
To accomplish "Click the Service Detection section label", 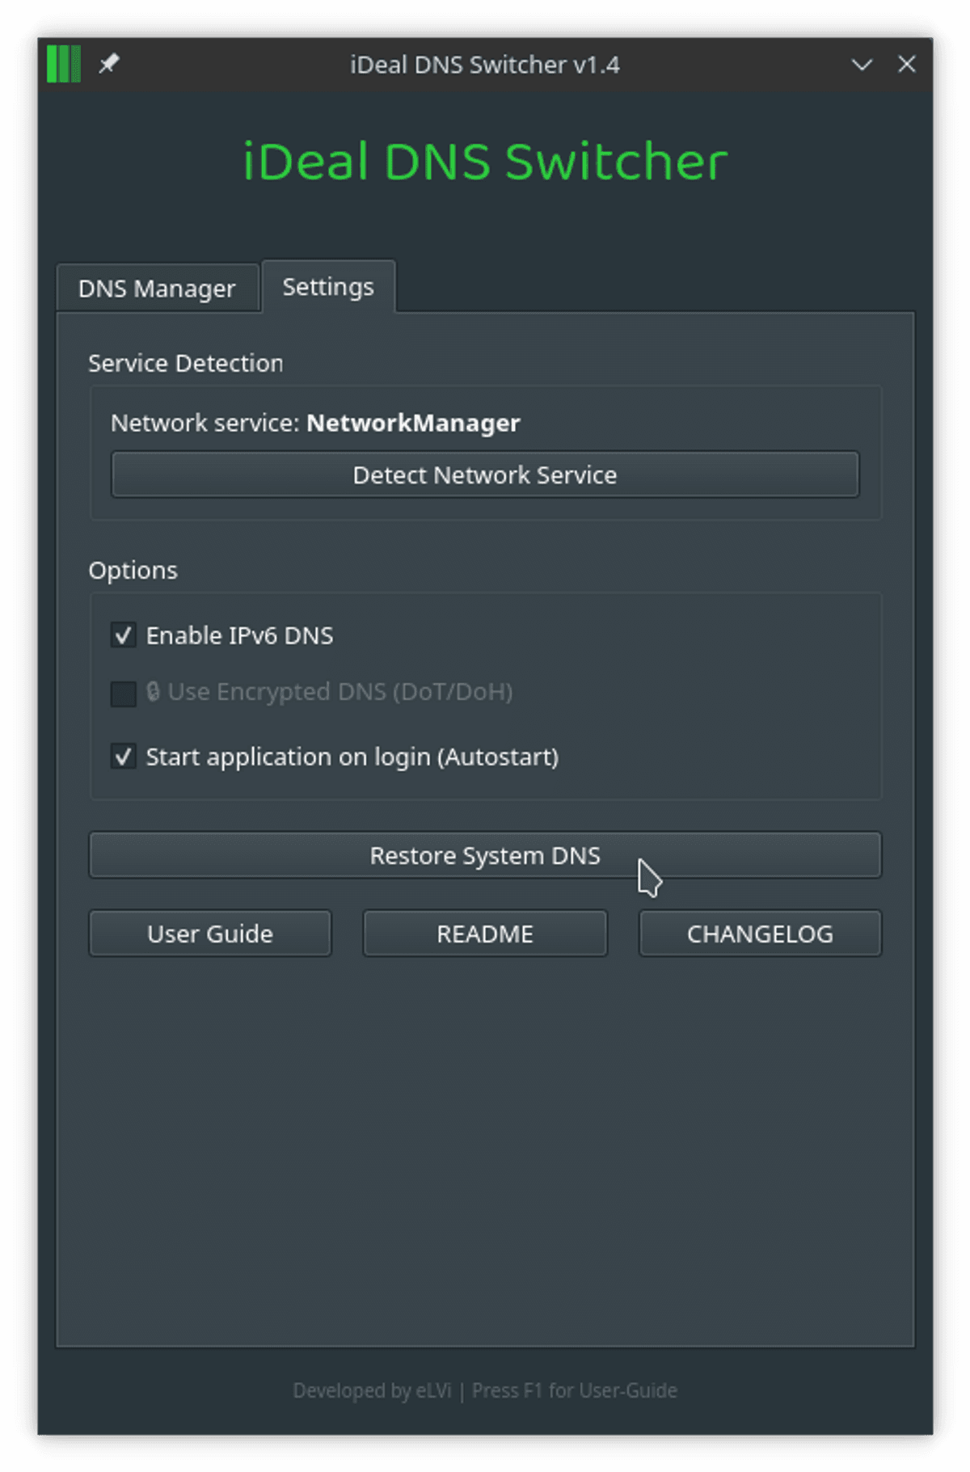I will coord(186,364).
